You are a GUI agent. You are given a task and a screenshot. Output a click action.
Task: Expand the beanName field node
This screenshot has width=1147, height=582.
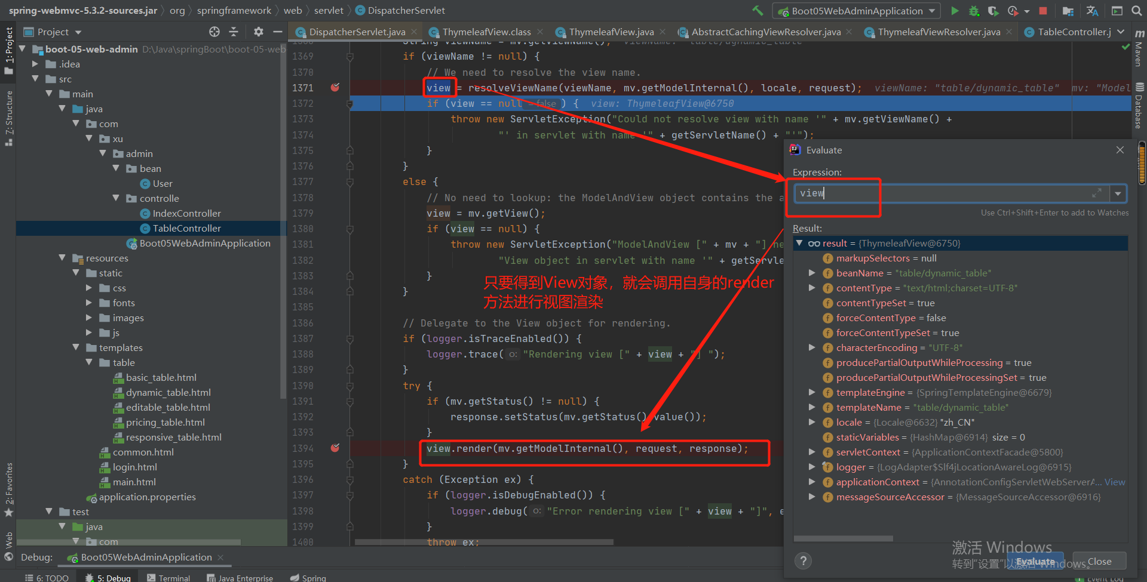click(812, 273)
